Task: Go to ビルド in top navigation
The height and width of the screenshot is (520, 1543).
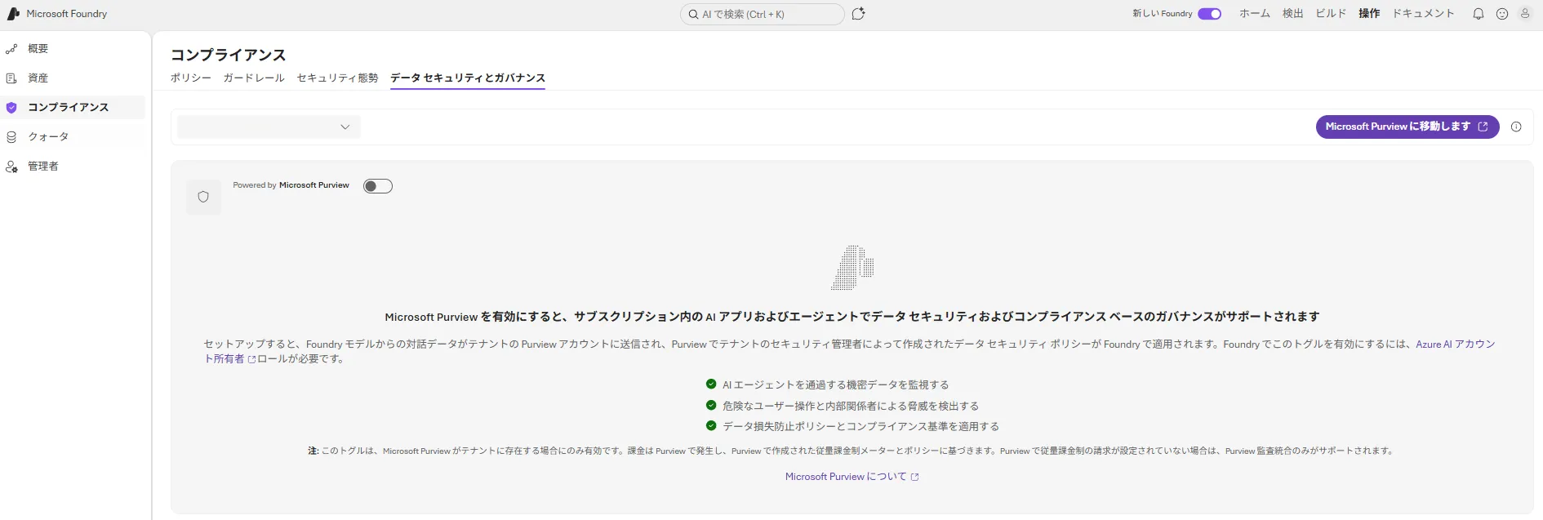Action: coord(1331,14)
